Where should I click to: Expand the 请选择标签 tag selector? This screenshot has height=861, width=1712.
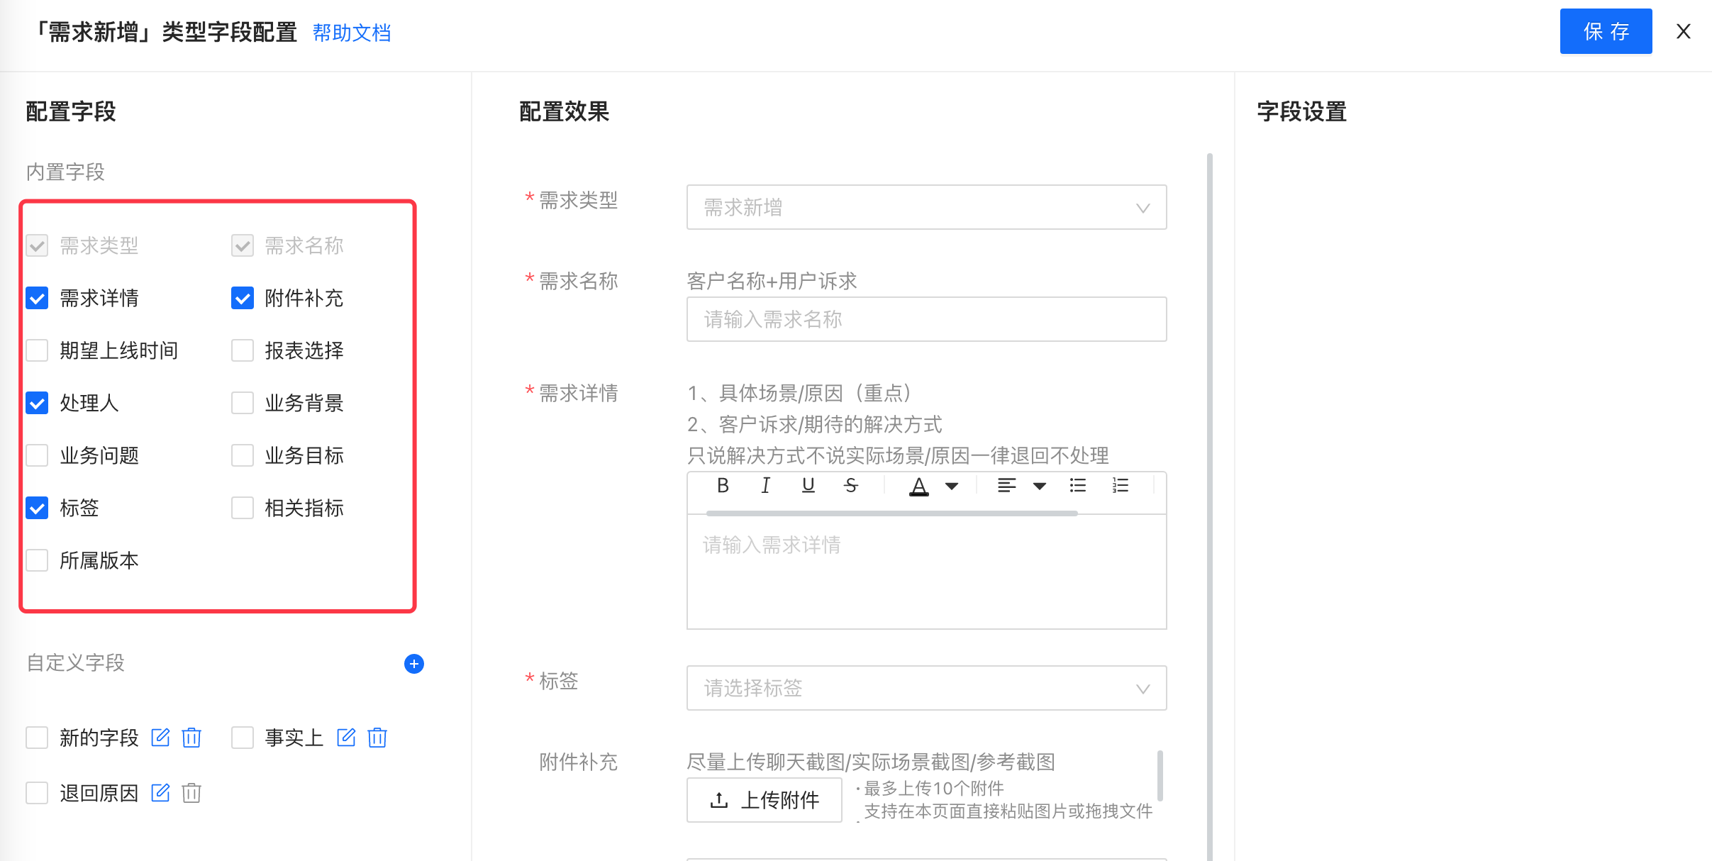click(x=926, y=688)
